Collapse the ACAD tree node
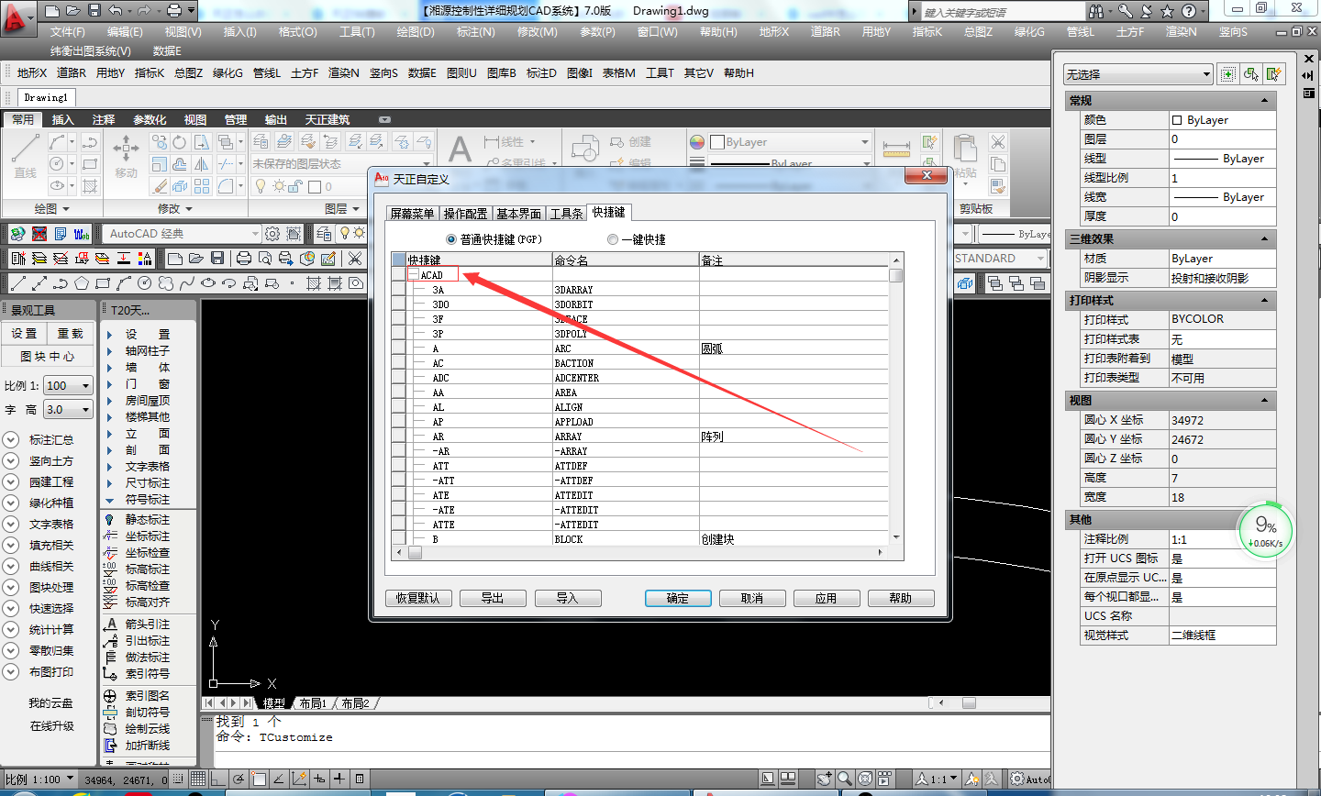The image size is (1321, 796). (414, 275)
